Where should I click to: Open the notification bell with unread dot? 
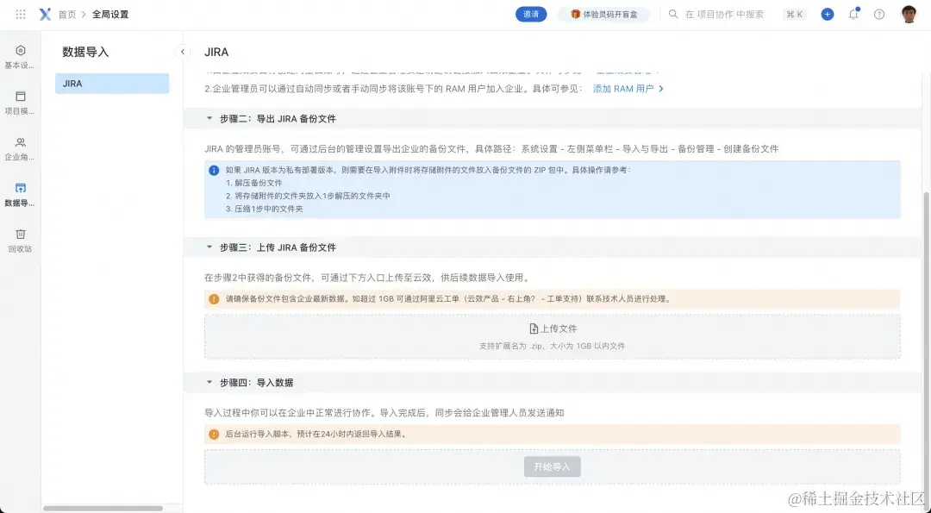click(x=853, y=14)
